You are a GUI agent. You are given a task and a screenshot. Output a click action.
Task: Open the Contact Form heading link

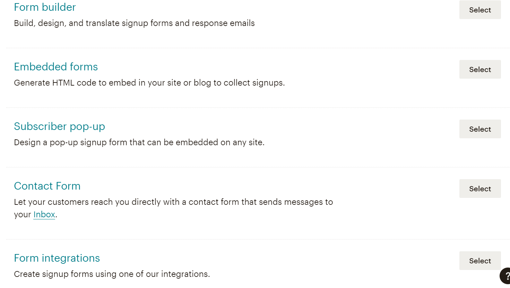coord(47,186)
